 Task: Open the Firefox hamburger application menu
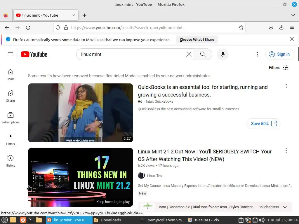pos(292,28)
